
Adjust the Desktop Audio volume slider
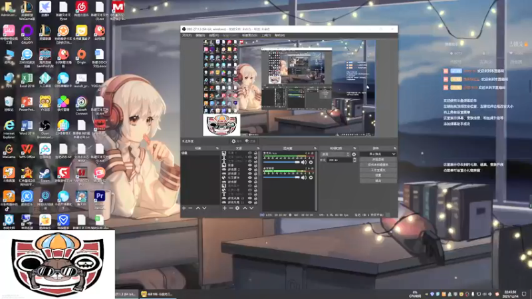click(281, 177)
